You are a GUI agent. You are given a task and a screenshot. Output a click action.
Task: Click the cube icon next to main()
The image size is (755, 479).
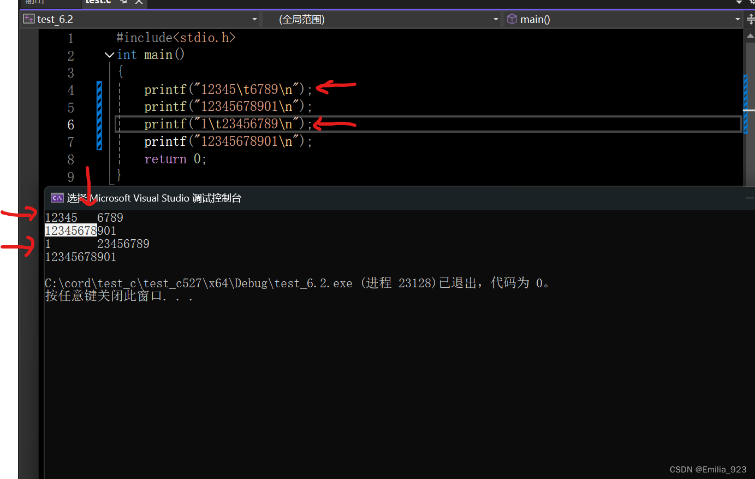point(512,19)
